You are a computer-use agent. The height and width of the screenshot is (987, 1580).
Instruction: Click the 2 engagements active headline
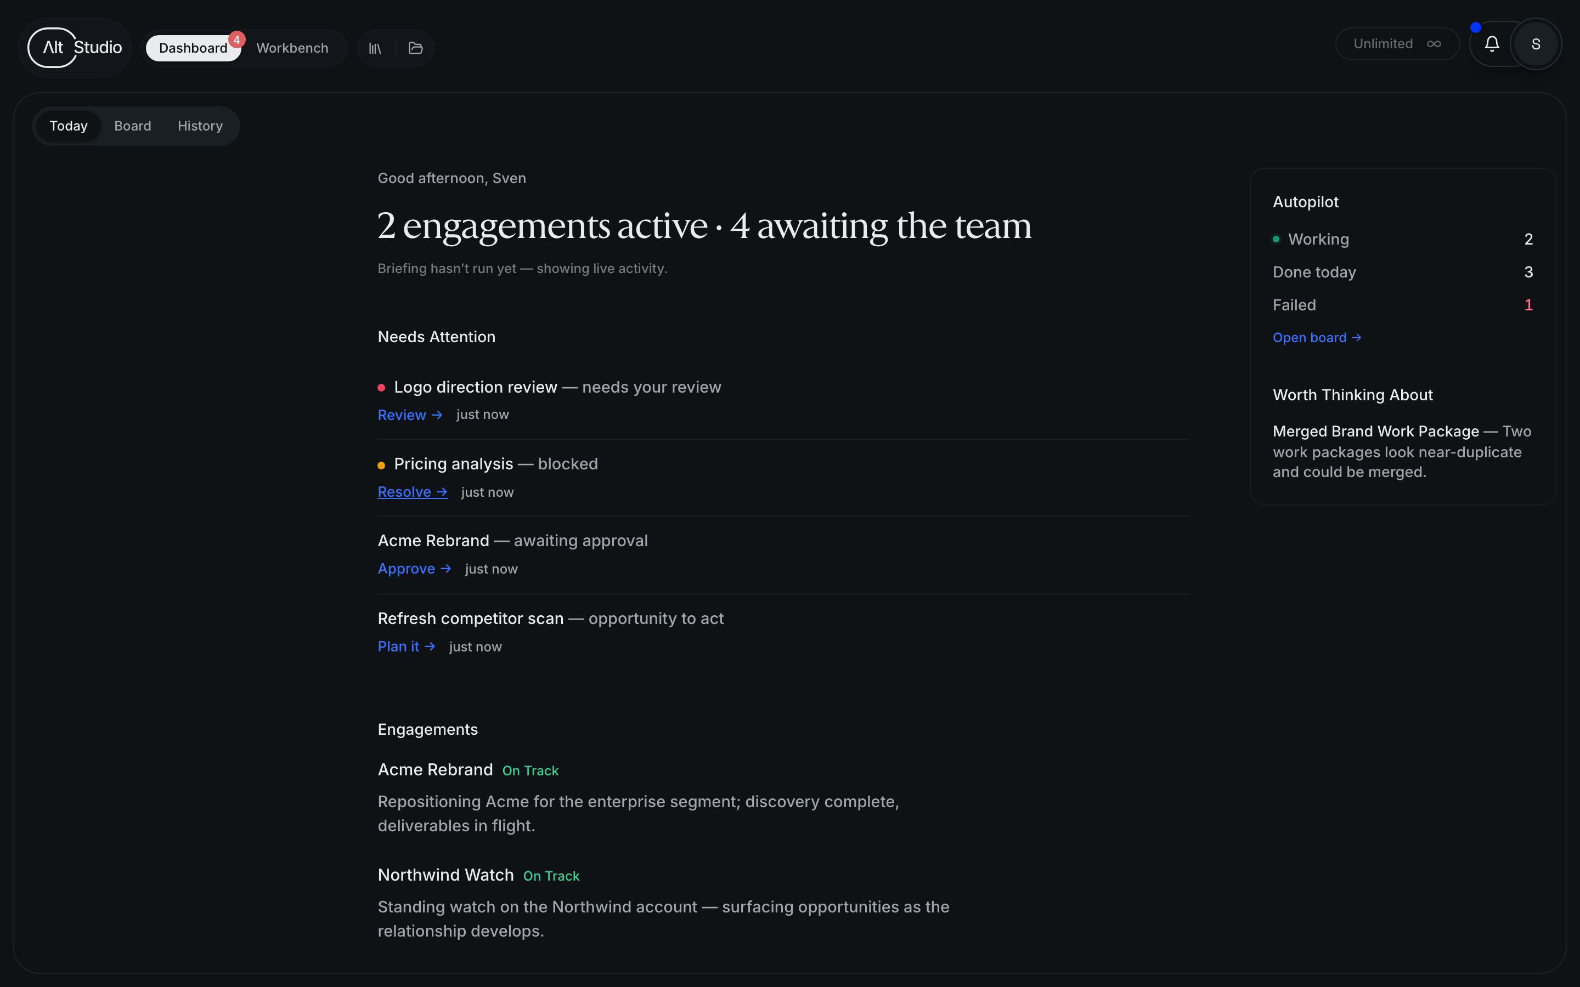pos(704,226)
